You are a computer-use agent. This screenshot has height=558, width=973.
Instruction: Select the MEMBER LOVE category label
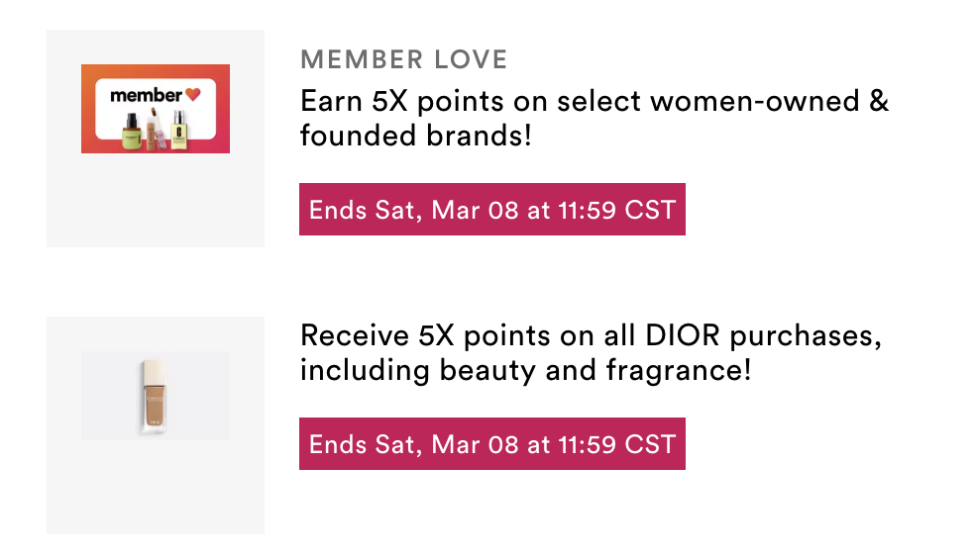404,60
